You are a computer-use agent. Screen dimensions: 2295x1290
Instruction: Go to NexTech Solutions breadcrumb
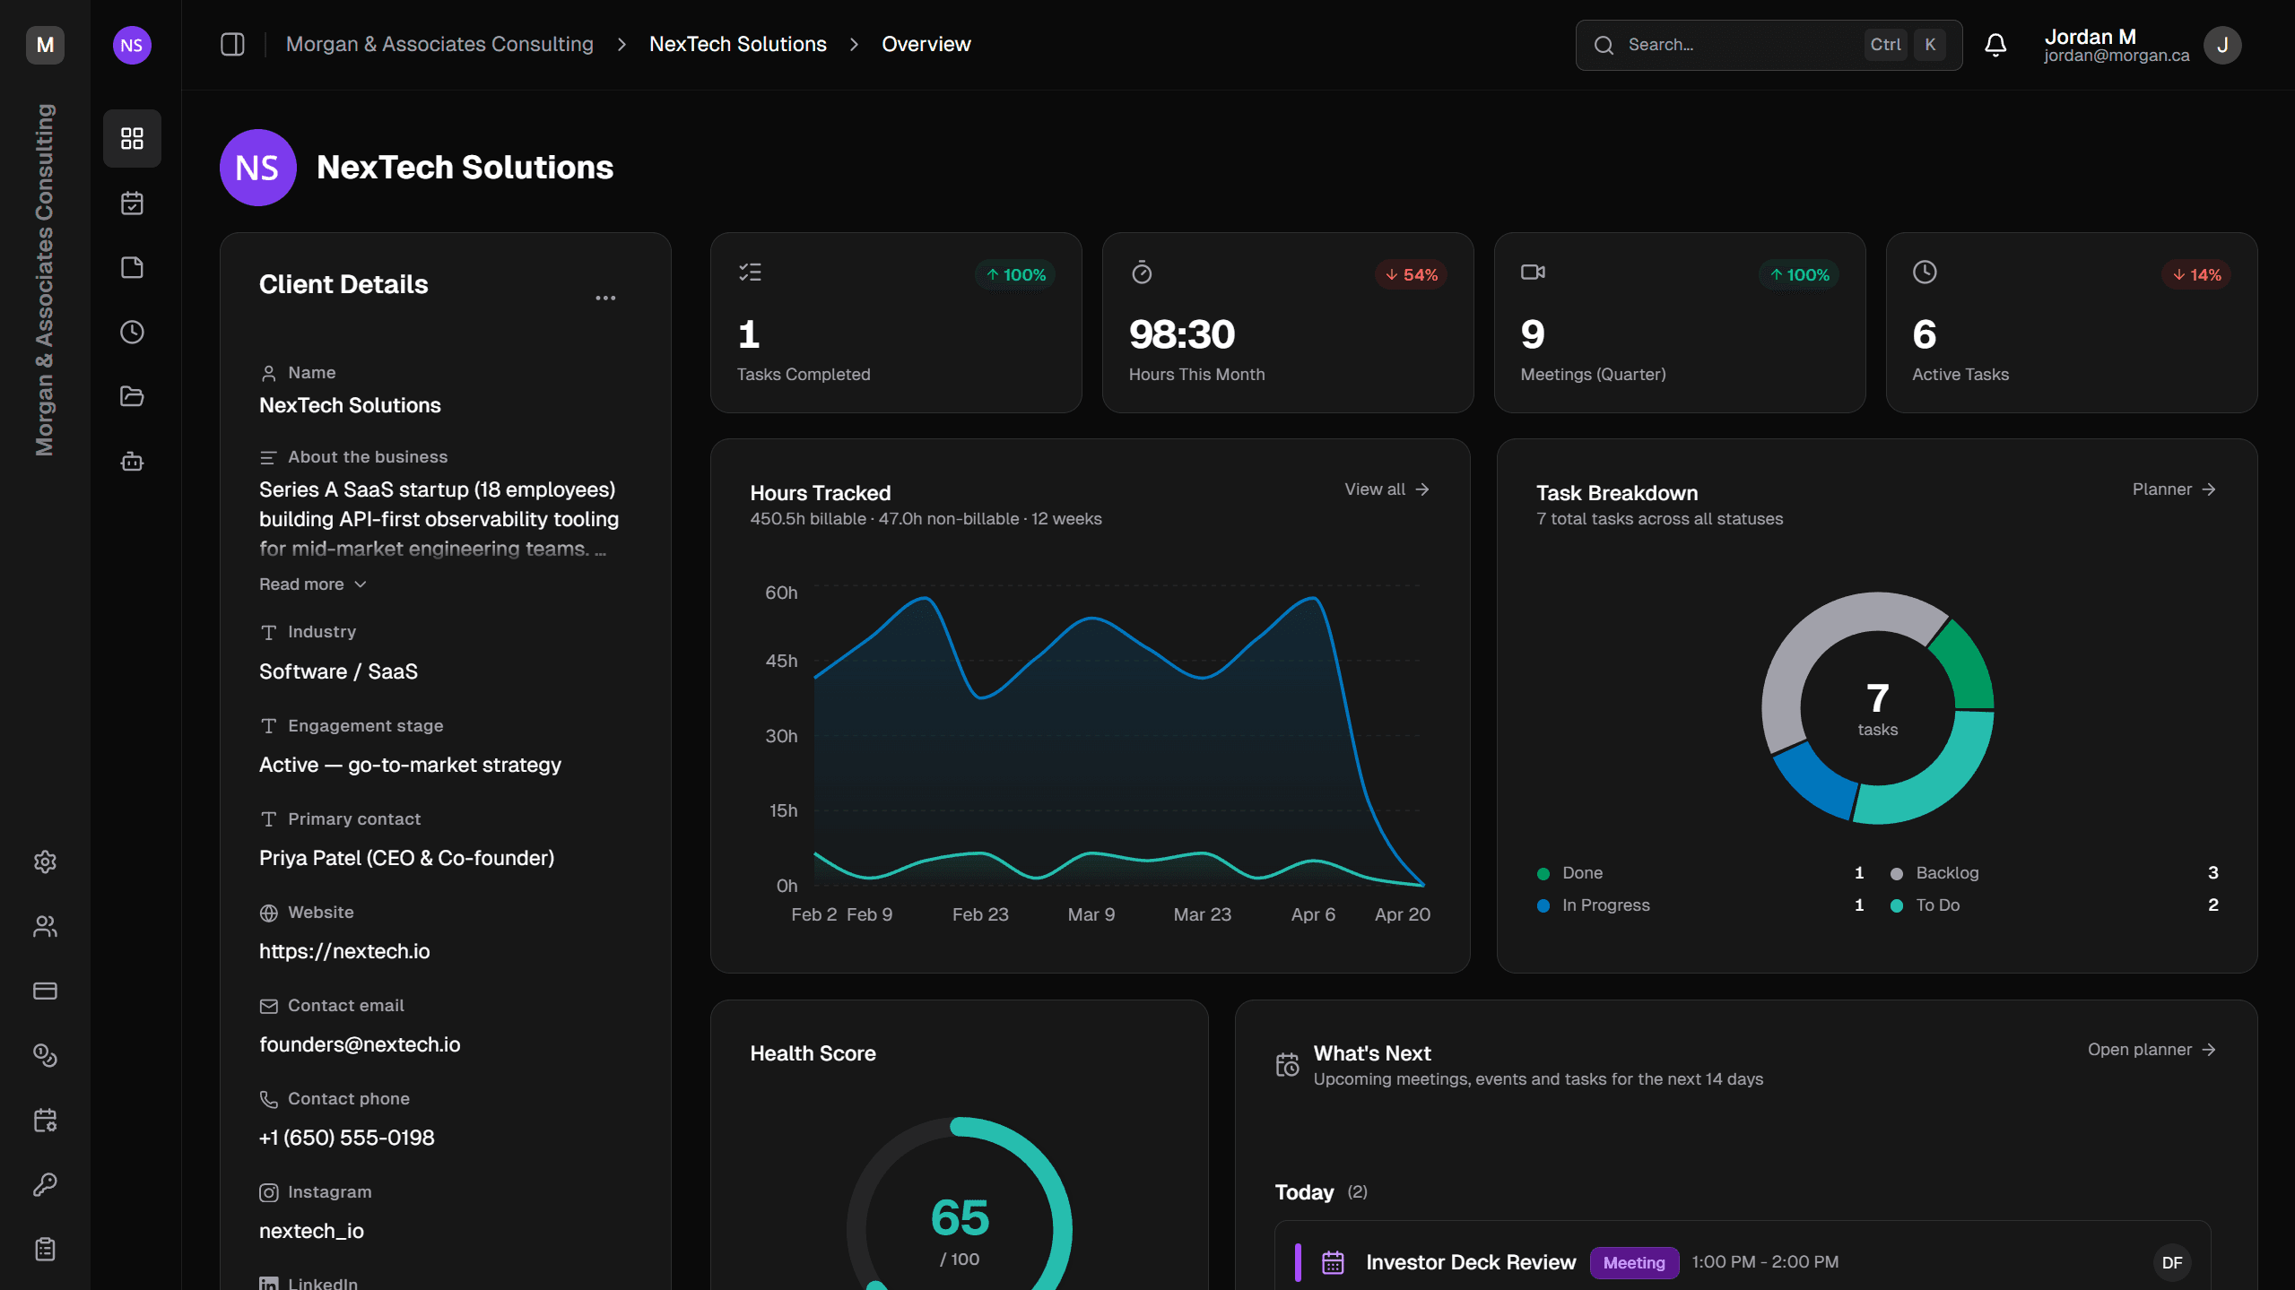click(738, 44)
